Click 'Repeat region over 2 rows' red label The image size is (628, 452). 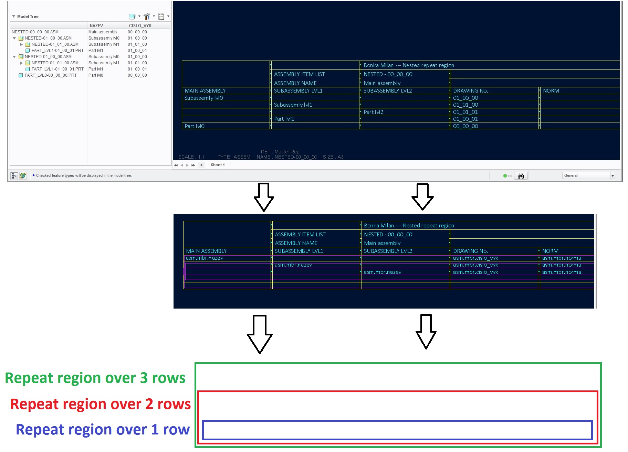tap(100, 404)
